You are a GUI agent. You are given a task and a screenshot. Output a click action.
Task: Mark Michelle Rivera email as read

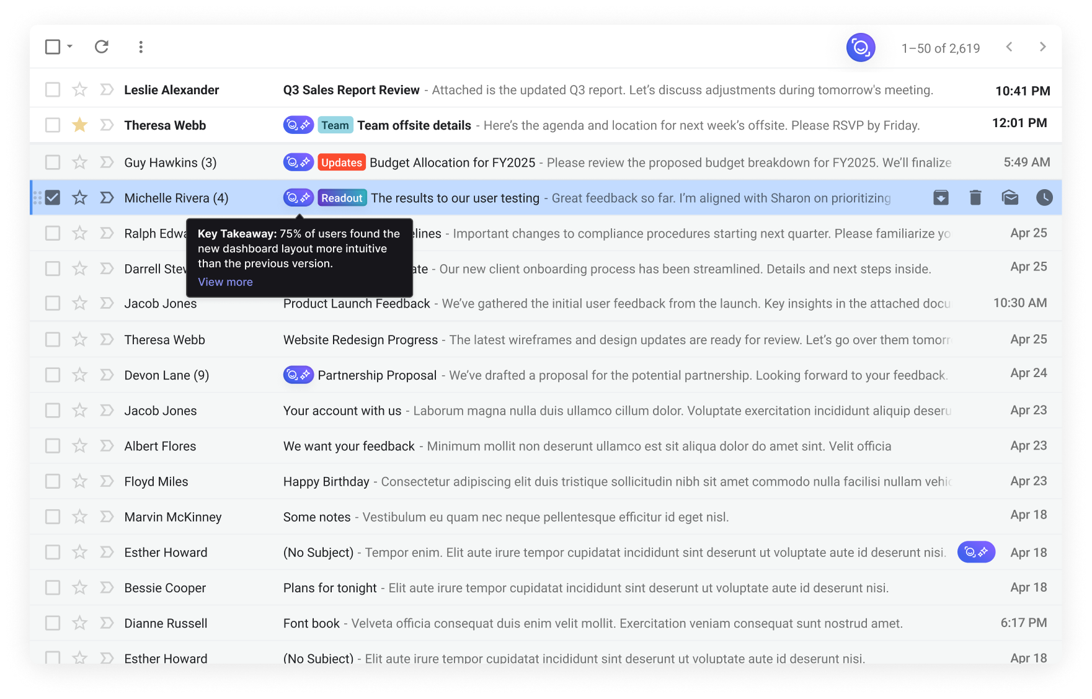(x=1010, y=198)
